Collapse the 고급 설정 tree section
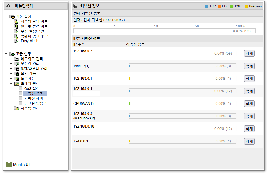Screen dimensions: 275x175 click(x=6, y=54)
